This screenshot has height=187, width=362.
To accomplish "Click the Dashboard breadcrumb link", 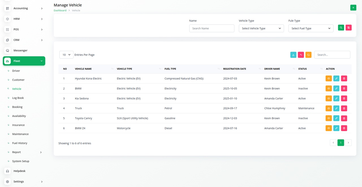I will pyautogui.click(x=60, y=10).
